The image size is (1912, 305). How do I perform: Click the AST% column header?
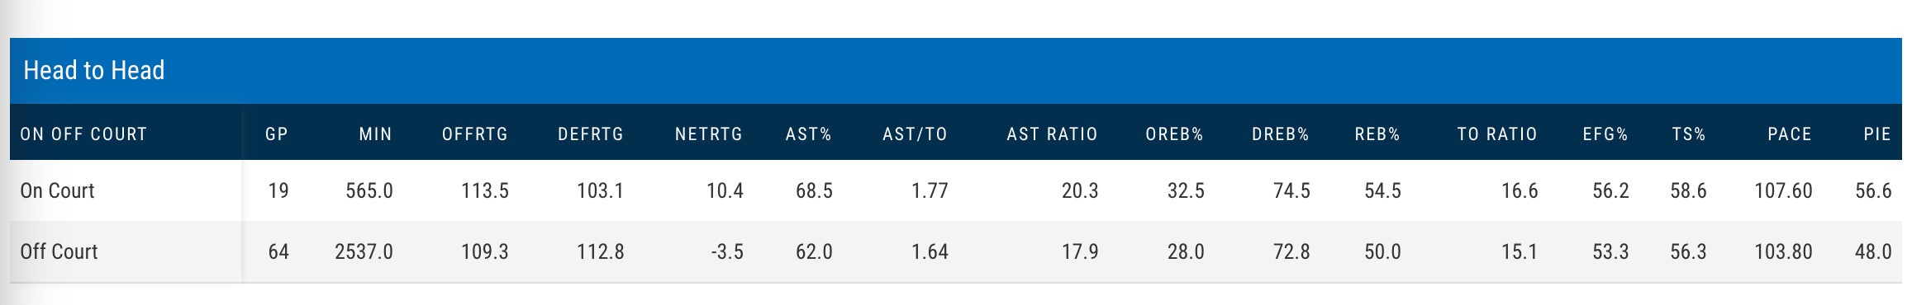809,134
